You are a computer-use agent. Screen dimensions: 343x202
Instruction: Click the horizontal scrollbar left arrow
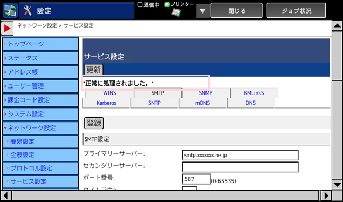point(6,196)
